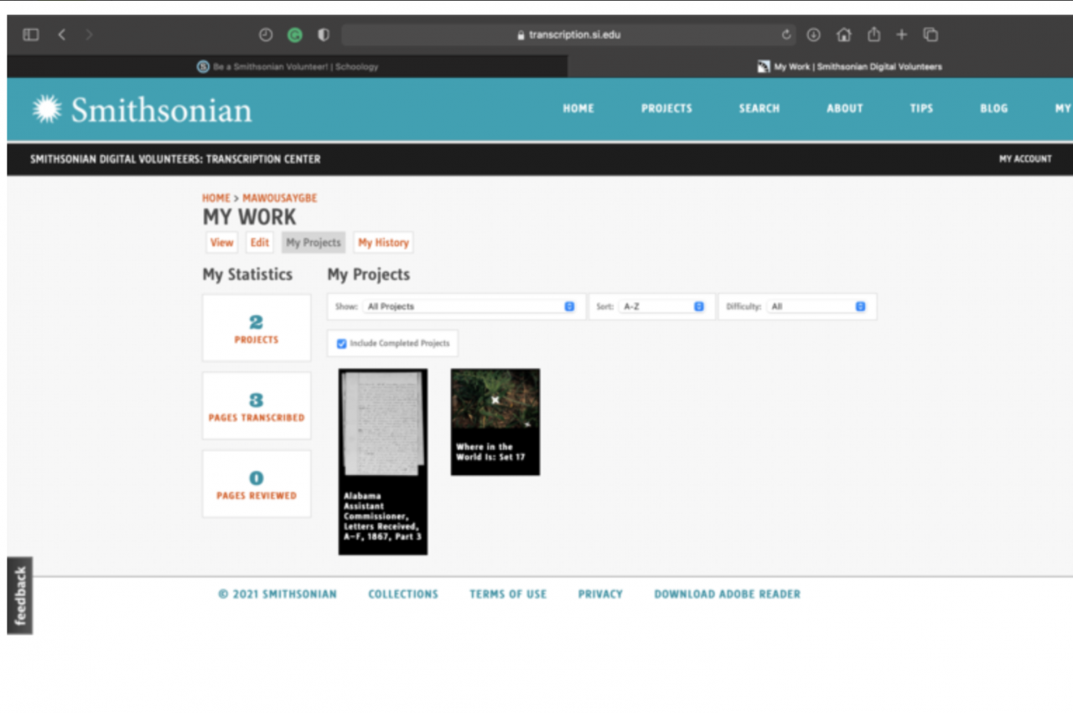Click the 0 Pages Reviewed statistics box
The image size is (1073, 713).
(257, 483)
